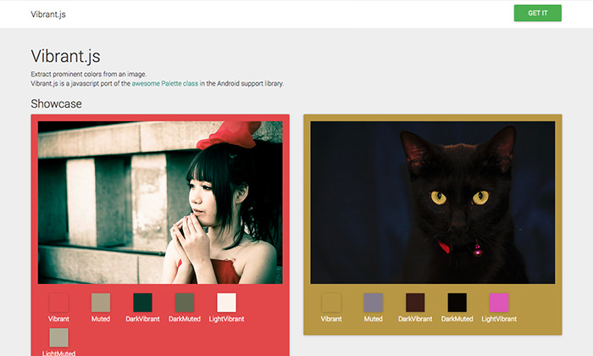593x356 pixels.
Task: Click the 'Extract prominent colors from an image.' text
Action: coord(88,74)
